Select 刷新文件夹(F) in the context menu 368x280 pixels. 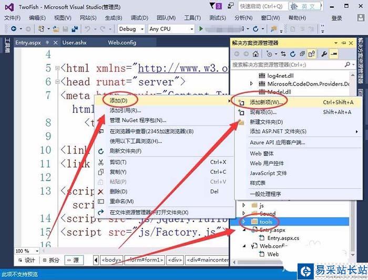[x=165, y=151]
